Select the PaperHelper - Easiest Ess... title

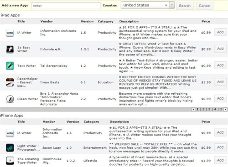coord(27,82)
